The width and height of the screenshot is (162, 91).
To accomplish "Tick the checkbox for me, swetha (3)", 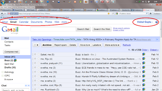I will [x=35, y=81].
